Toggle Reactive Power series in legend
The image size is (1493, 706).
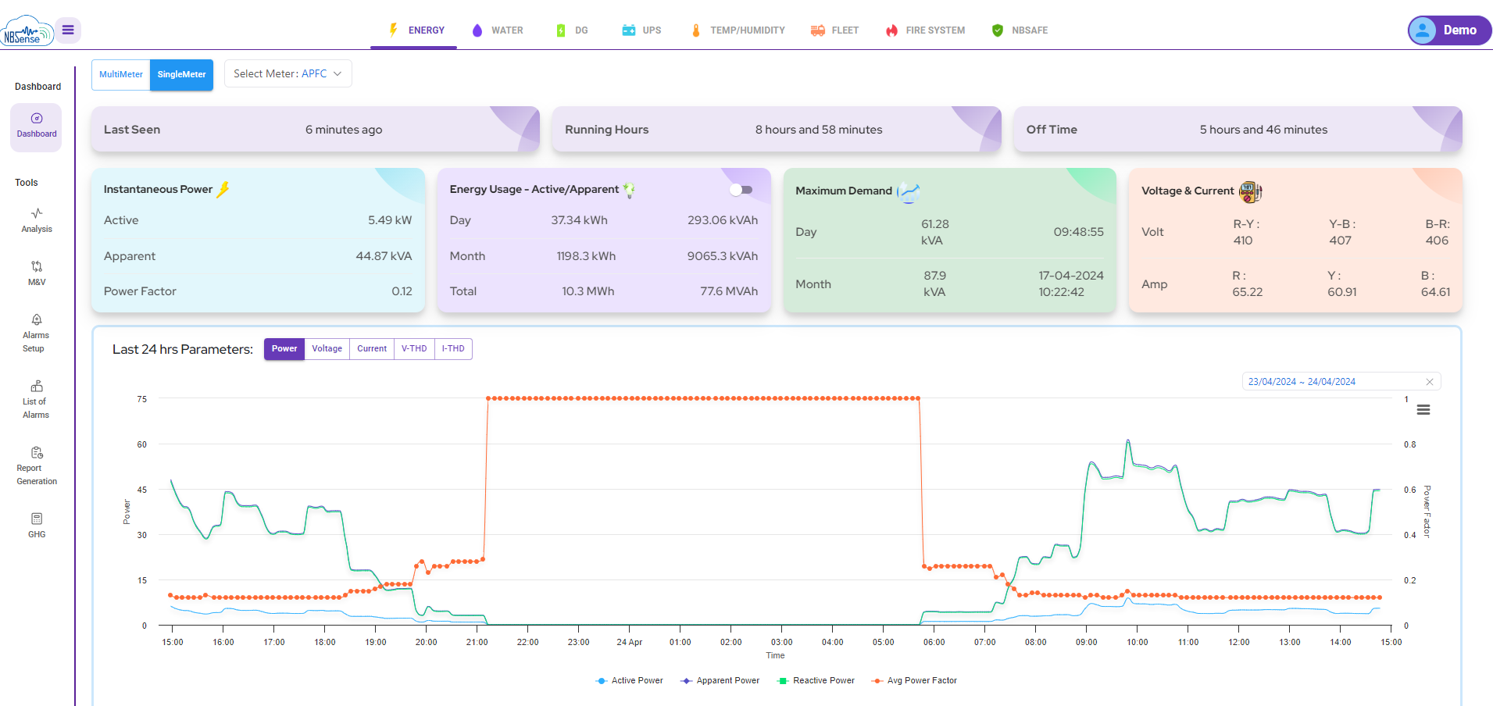tap(816, 681)
